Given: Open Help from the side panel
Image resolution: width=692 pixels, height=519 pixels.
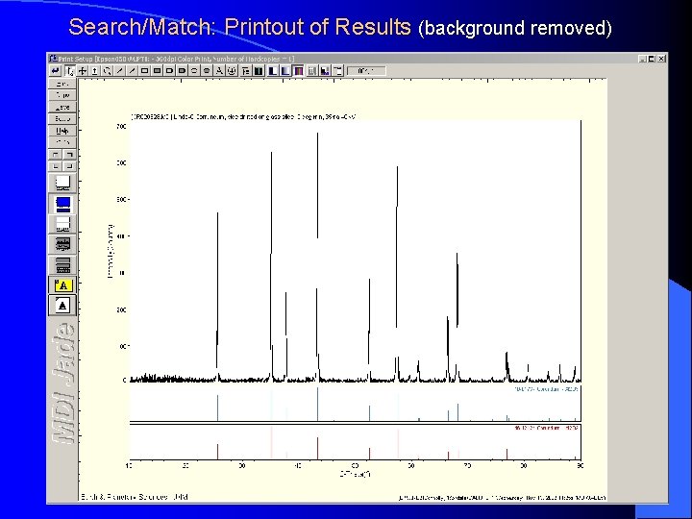Looking at the screenshot, I should pos(62,131).
